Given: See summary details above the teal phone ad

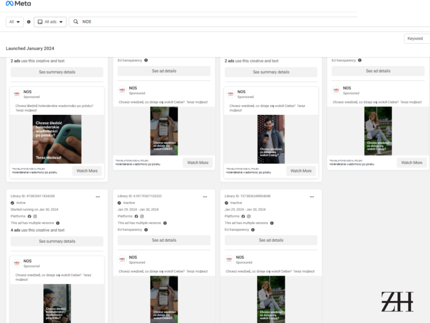Looking at the screenshot, I should click(x=57, y=72).
